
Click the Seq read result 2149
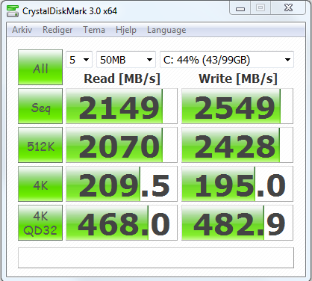(122, 106)
